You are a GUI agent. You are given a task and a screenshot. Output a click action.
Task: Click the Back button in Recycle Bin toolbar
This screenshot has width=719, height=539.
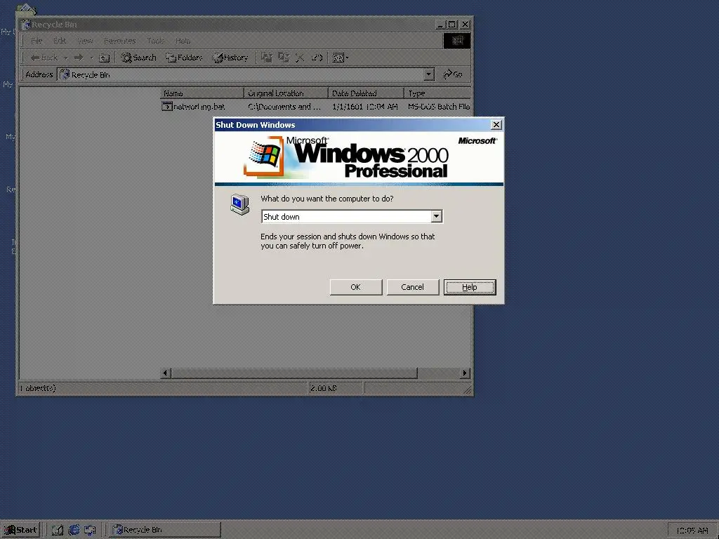click(44, 58)
